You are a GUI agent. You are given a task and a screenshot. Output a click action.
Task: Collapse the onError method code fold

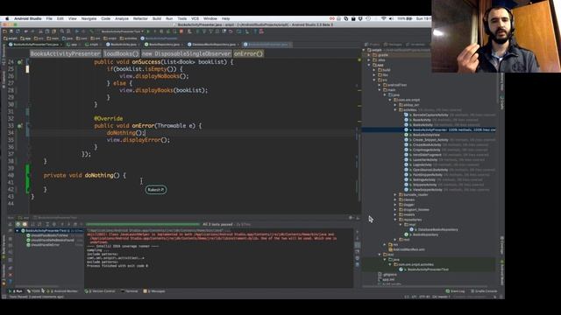pos(28,126)
